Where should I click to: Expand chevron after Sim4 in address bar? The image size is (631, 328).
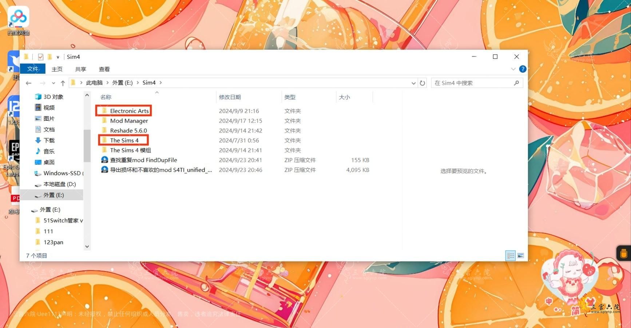coord(160,83)
